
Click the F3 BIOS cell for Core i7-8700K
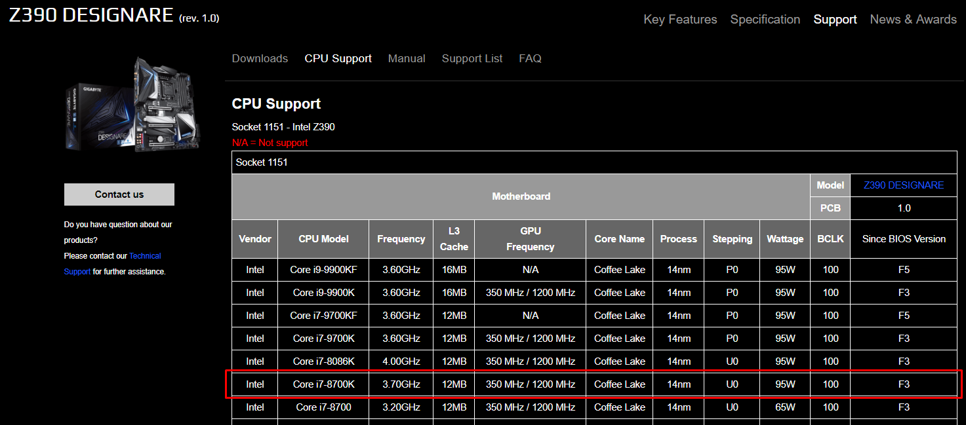coord(904,384)
